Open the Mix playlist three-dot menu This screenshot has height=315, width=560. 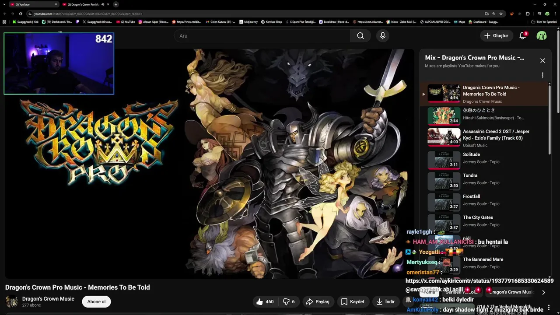542,75
